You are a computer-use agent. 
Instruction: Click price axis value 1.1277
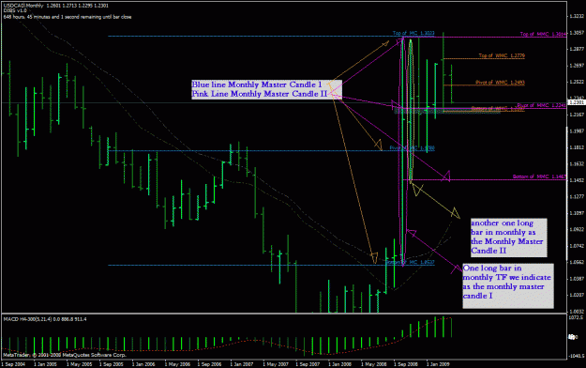[x=577, y=196]
